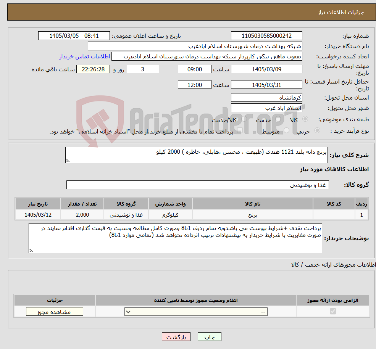Select the کالا radio button
The width and height of the screenshot is (376, 349).
pos(305,119)
